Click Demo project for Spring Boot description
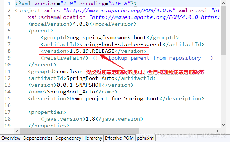This screenshot has width=230, height=142. [x=114, y=98]
